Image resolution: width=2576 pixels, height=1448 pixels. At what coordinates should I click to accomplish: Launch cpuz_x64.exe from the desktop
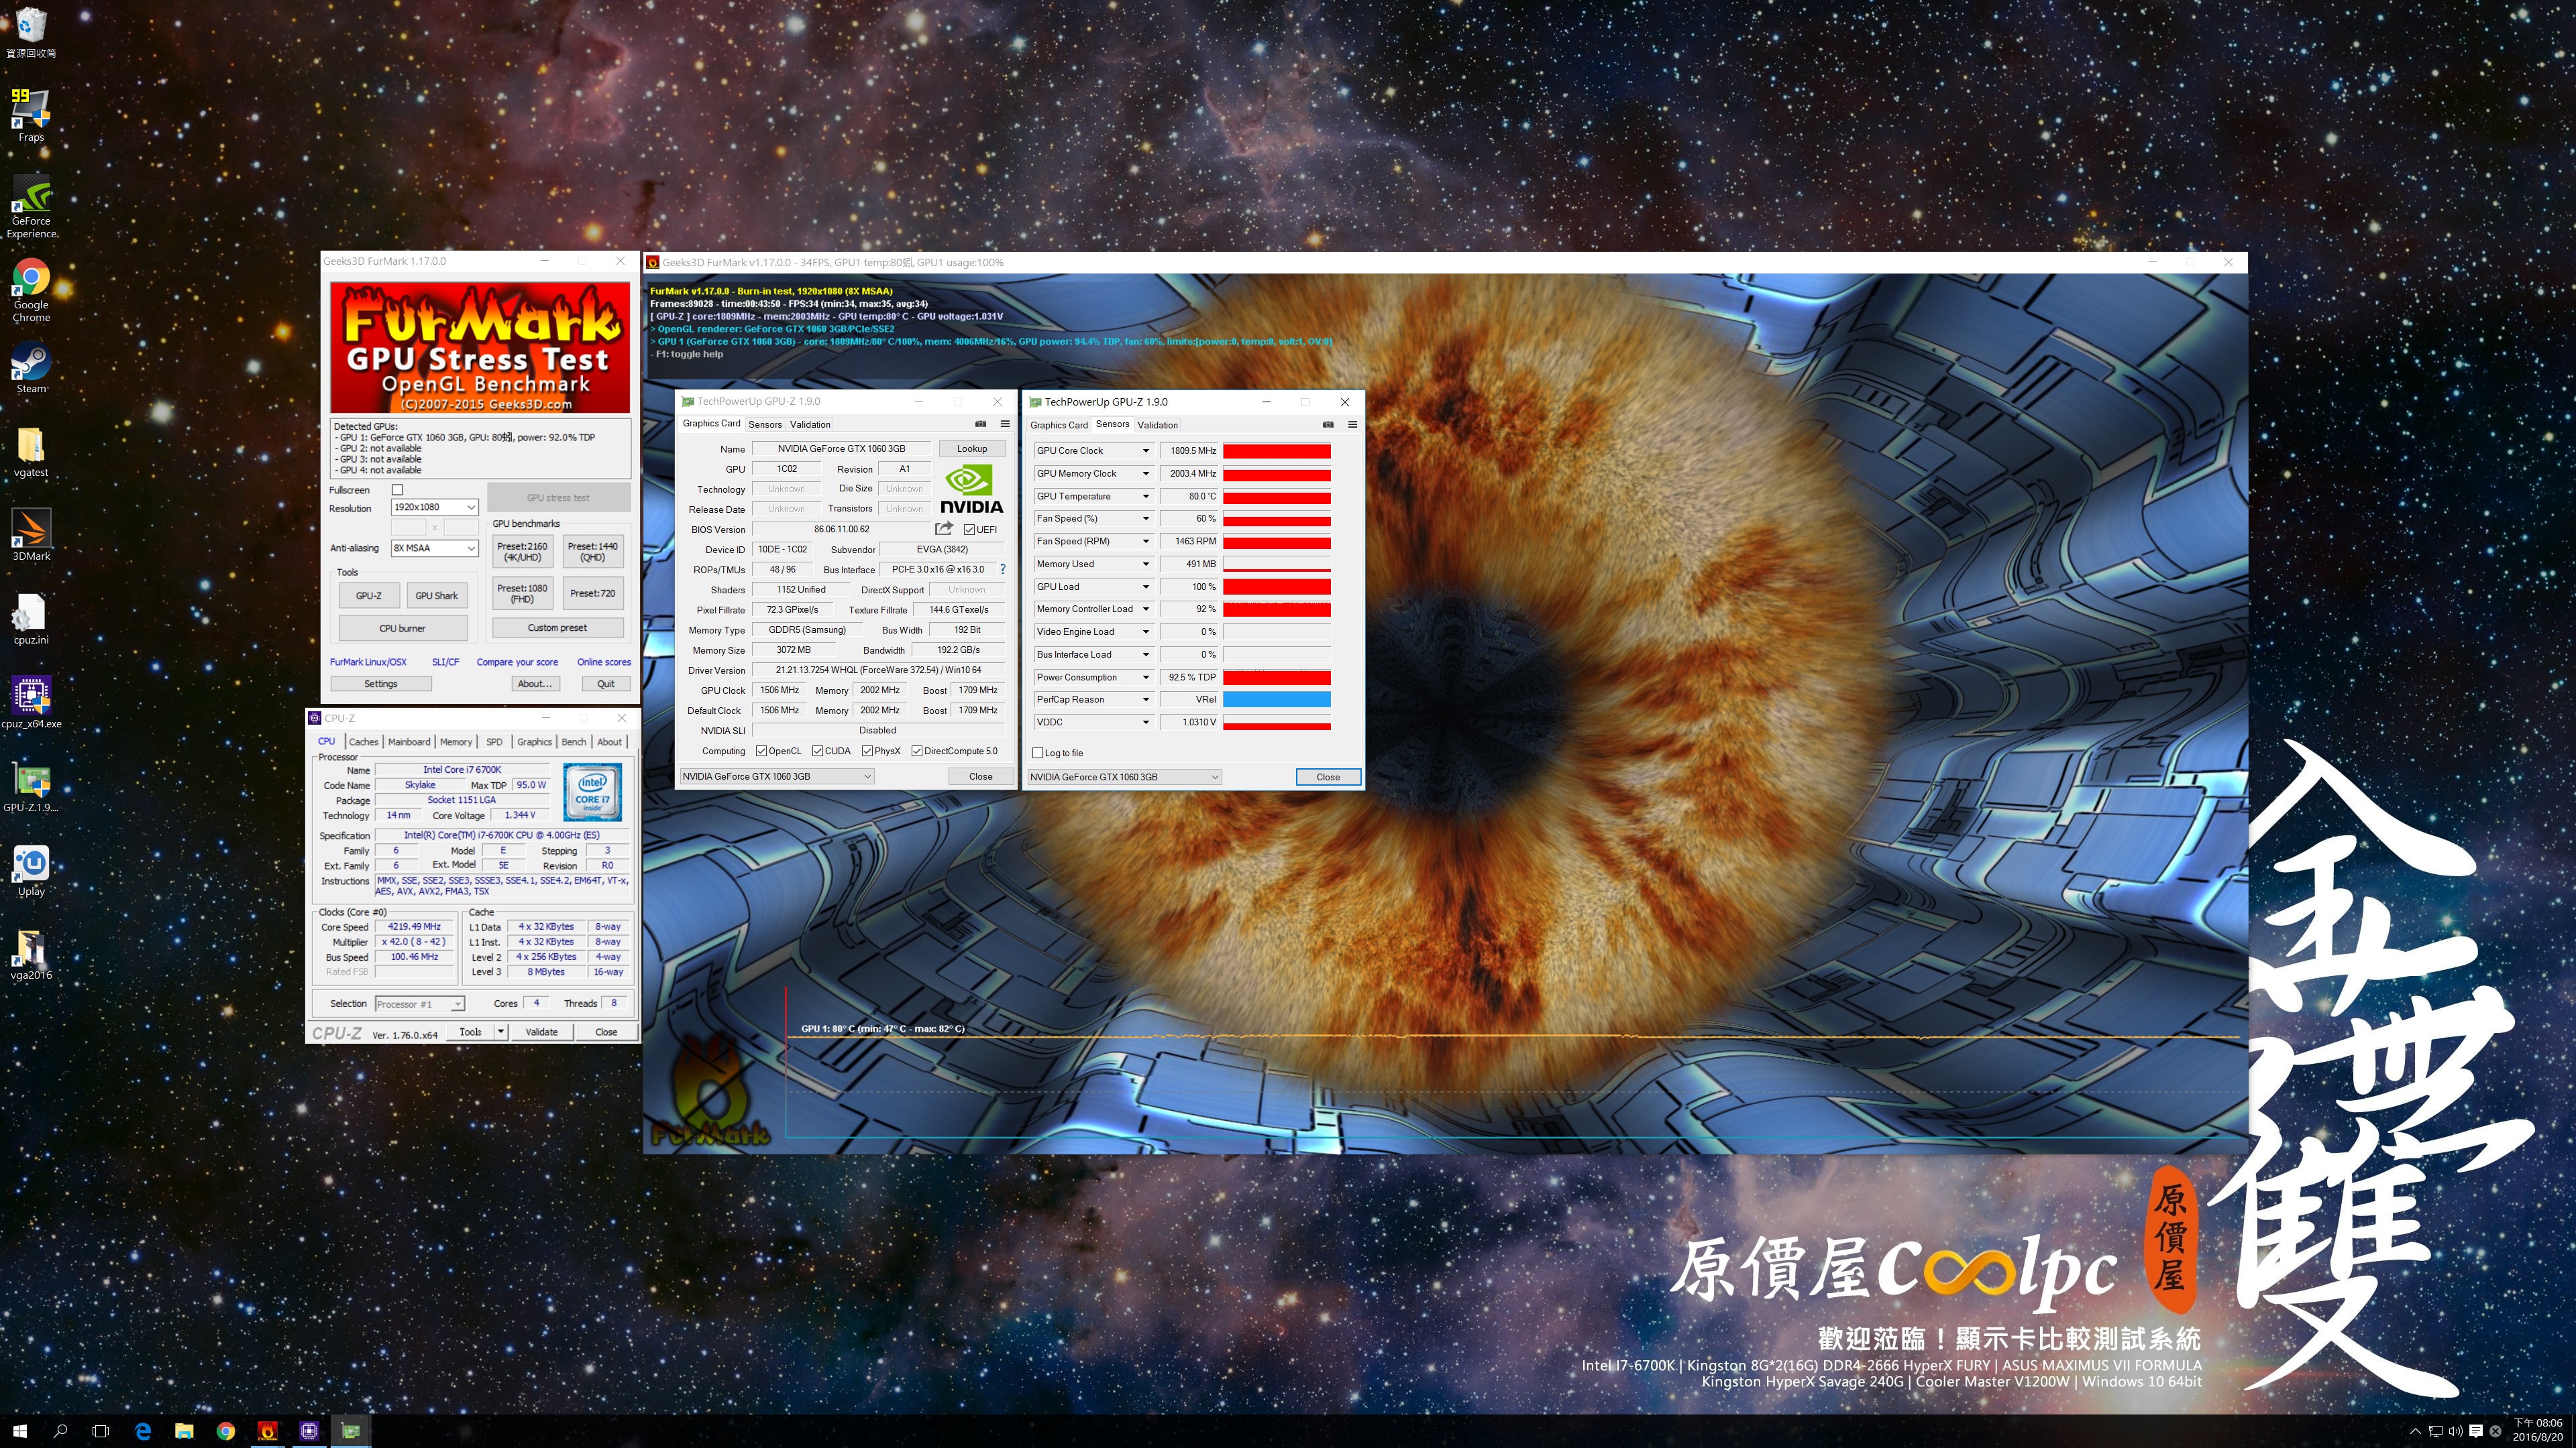pos(31,703)
